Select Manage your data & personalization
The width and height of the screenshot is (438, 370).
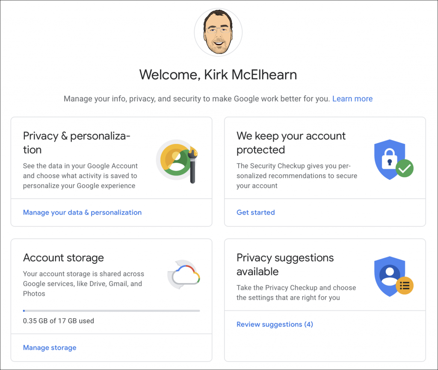[x=82, y=212]
